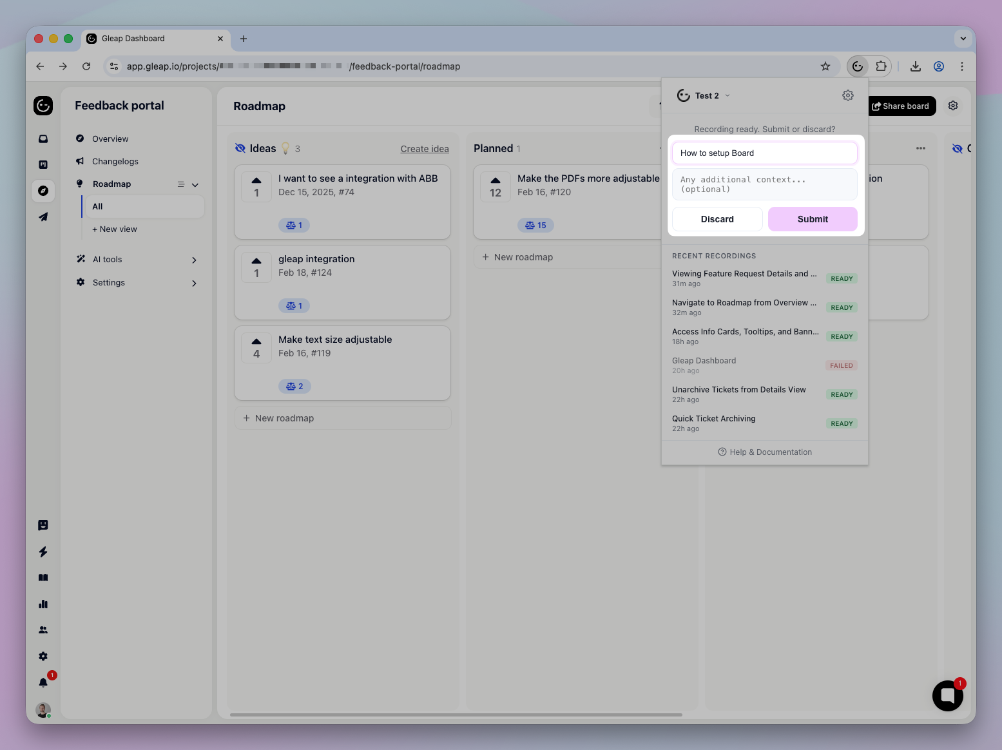Screen dimensions: 1002x750
Task: Open the gear icon in the left rail
Action: (43, 656)
